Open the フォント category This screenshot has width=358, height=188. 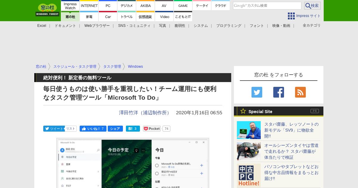(x=257, y=26)
